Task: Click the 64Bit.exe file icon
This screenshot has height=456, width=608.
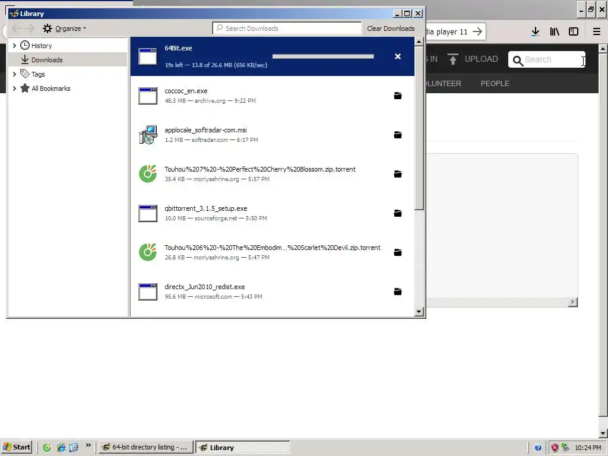Action: [148, 56]
